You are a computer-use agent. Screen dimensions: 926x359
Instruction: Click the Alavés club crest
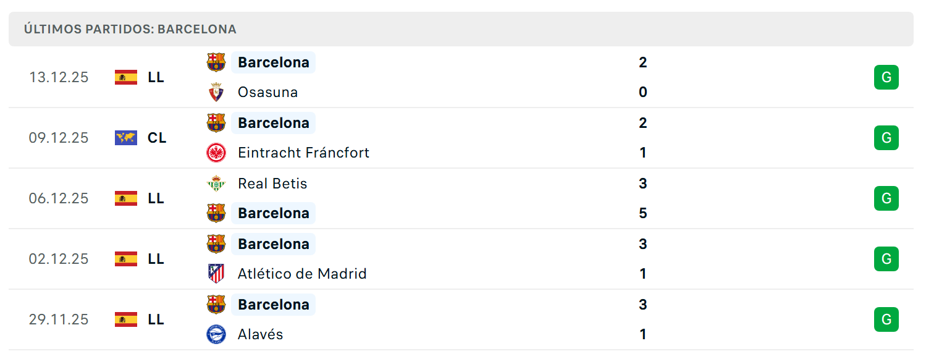coord(216,334)
